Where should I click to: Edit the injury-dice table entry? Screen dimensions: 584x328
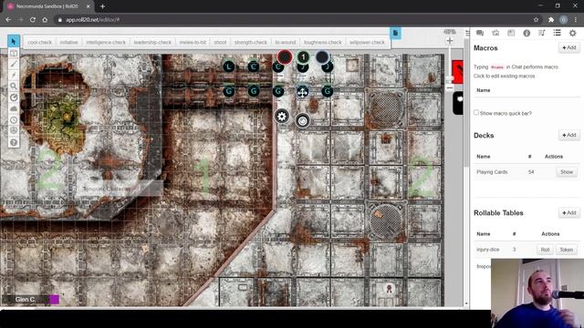pyautogui.click(x=487, y=250)
